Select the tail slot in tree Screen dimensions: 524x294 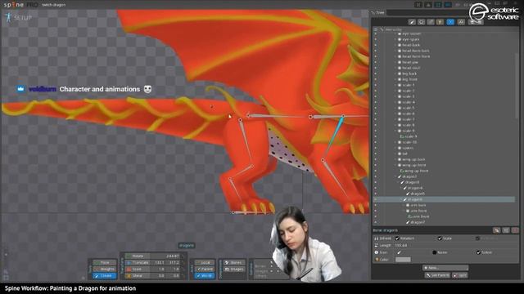pos(404,154)
